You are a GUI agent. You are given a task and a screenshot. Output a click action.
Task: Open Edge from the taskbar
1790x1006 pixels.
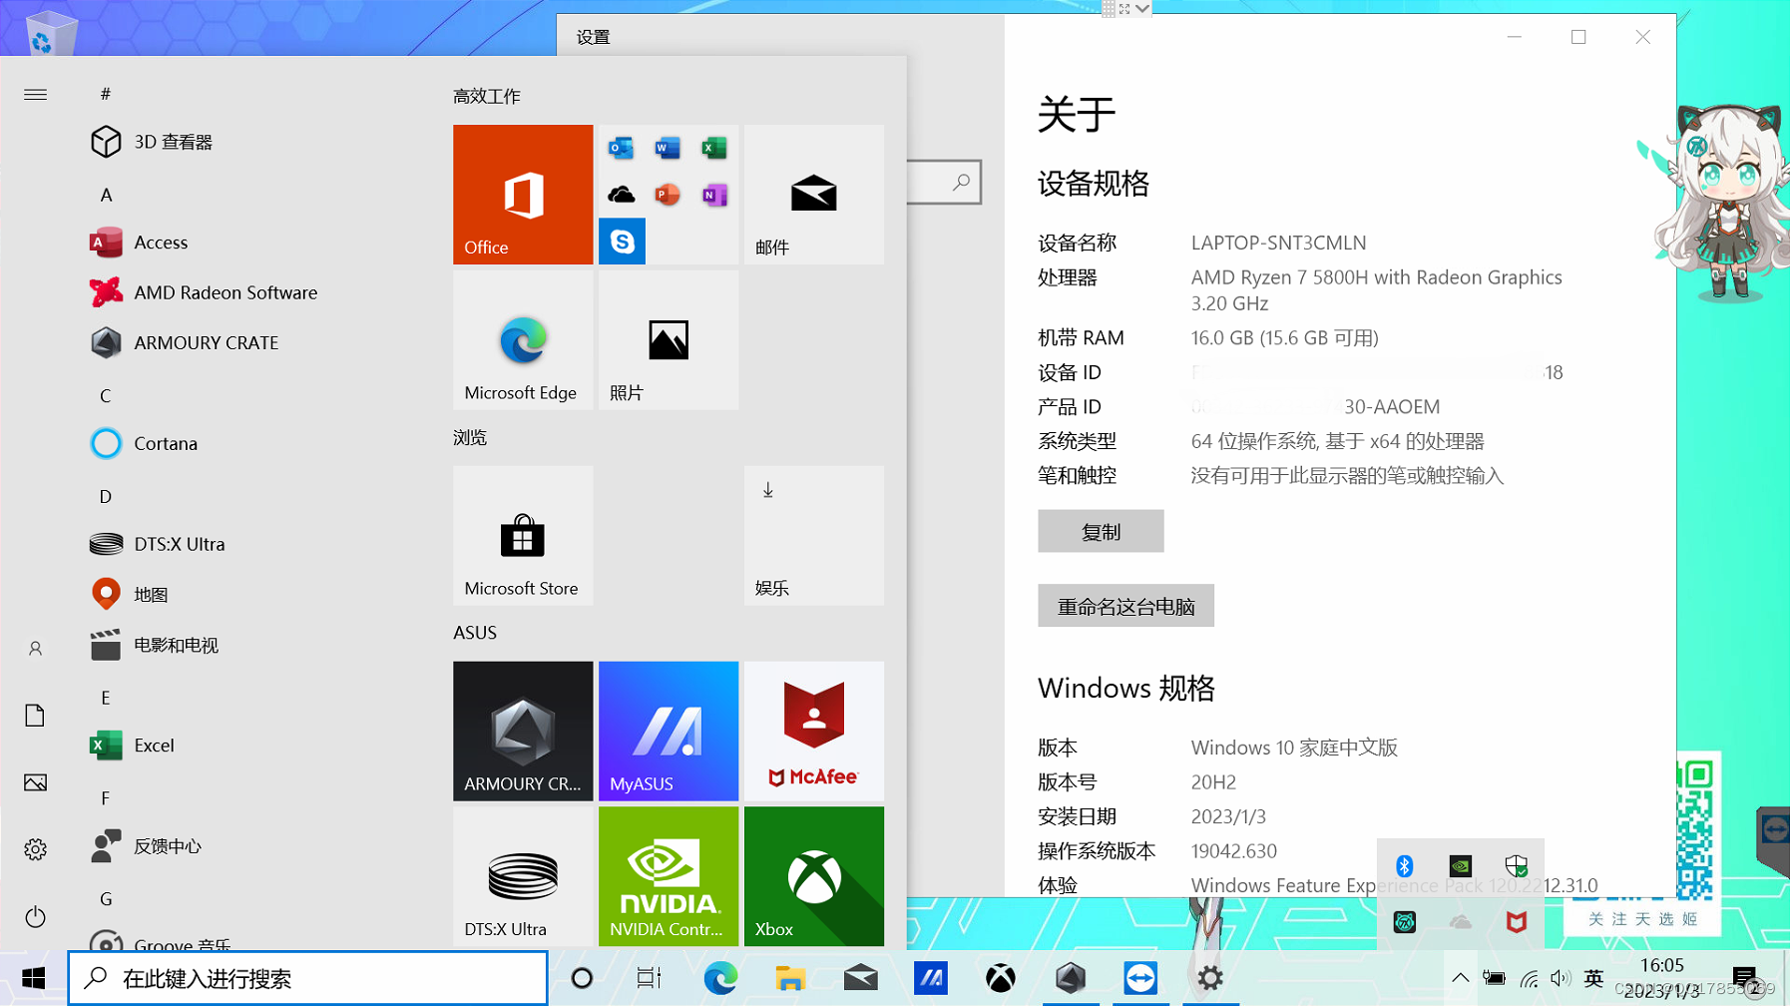720,978
